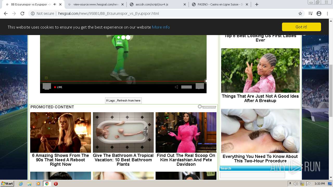The width and height of the screenshot is (333, 187).
Task: Jump to the LIVE indicator
Action: 58,87
